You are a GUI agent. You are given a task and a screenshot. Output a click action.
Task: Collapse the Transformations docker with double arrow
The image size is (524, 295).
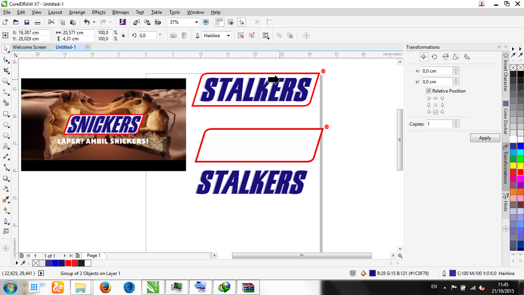coord(499,47)
